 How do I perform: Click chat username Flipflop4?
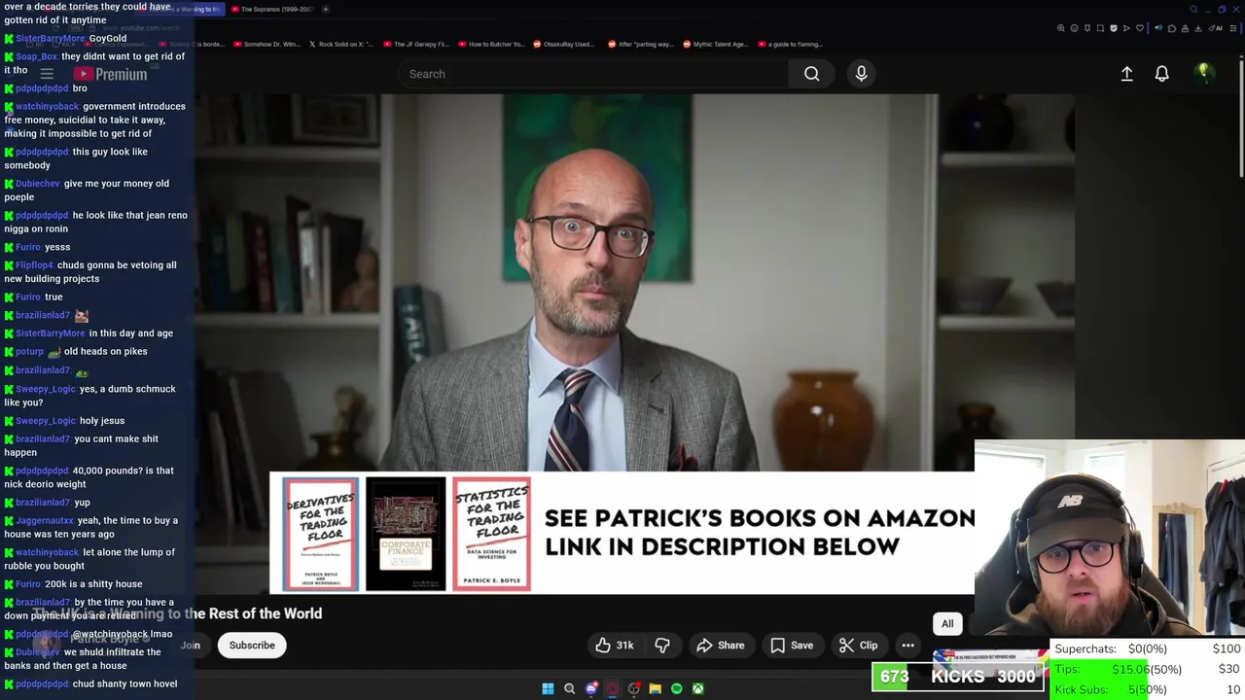click(x=34, y=265)
